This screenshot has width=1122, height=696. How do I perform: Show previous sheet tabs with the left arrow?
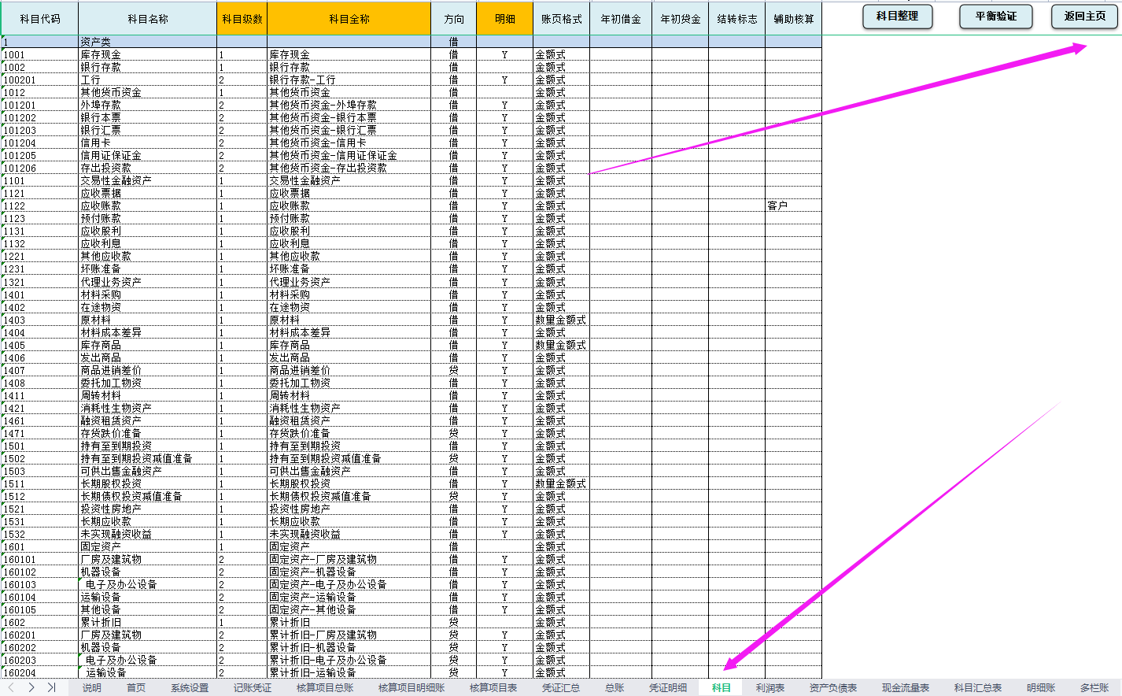click(x=11, y=687)
